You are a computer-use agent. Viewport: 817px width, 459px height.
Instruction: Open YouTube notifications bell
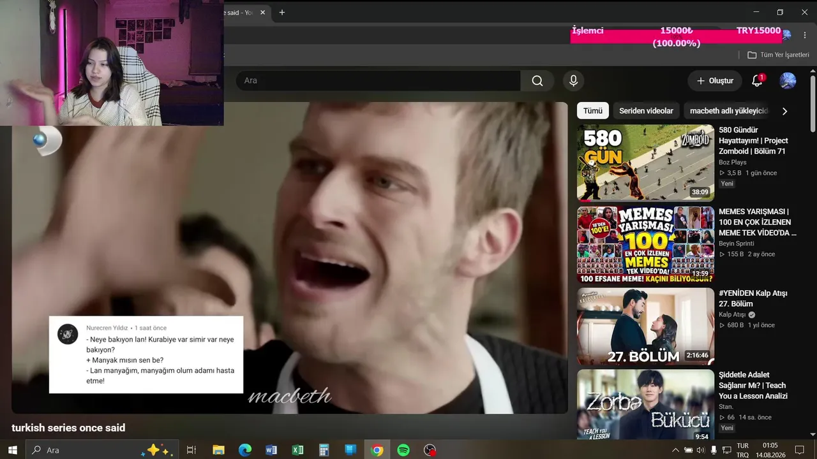pyautogui.click(x=757, y=81)
